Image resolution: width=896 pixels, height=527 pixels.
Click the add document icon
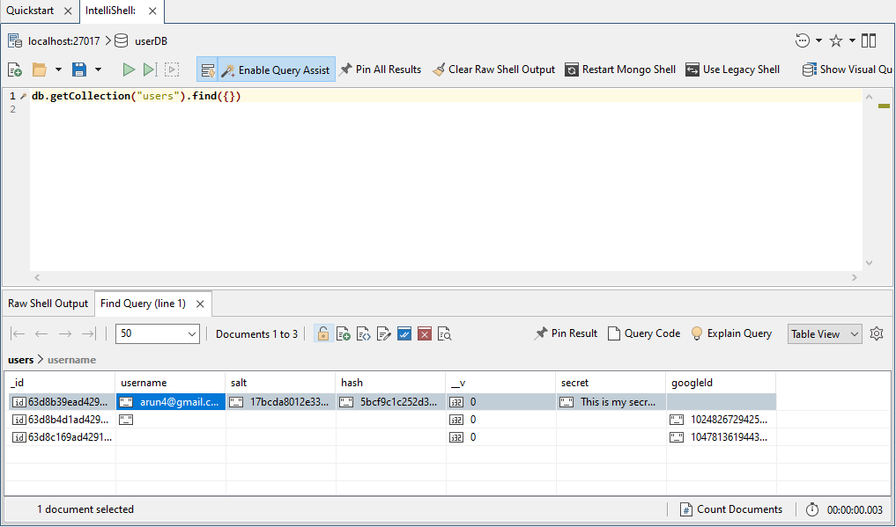[343, 333]
